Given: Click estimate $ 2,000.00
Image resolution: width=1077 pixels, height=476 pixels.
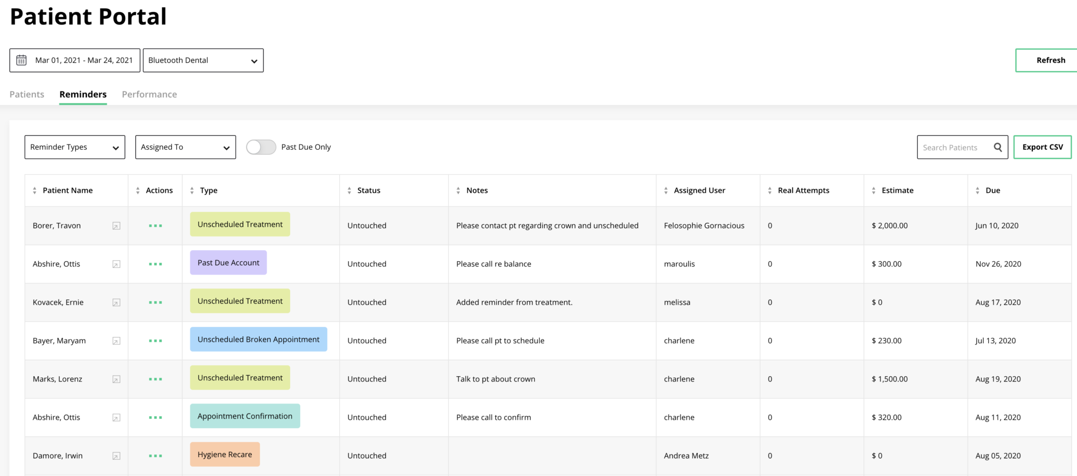Looking at the screenshot, I should pyautogui.click(x=890, y=226).
